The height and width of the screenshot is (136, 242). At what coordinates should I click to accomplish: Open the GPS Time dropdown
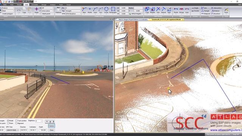[12, 130]
